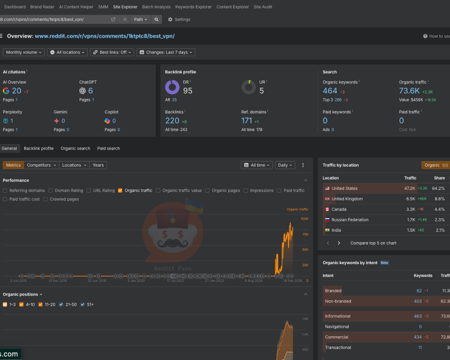
Task: Open Brand Radar menu item
Action: [x=42, y=7]
